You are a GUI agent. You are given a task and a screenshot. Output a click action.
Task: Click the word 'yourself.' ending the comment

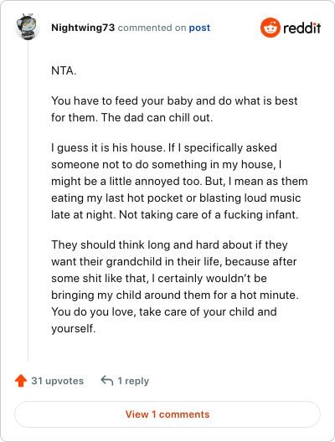74,328
